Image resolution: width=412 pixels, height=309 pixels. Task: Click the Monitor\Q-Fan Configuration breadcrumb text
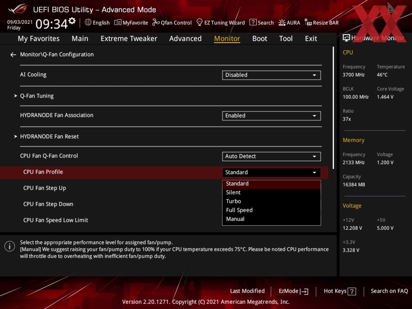(x=57, y=55)
